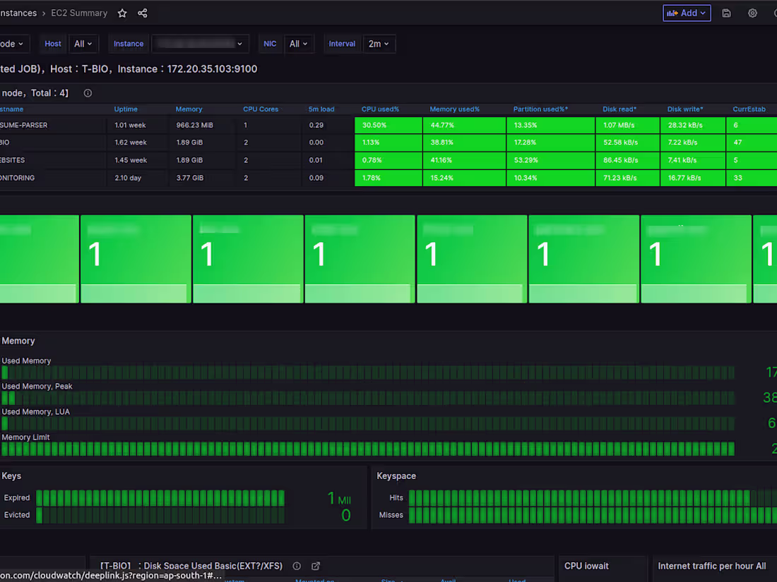777x582 pixels.
Task: Save the dashboard
Action: [726, 13]
